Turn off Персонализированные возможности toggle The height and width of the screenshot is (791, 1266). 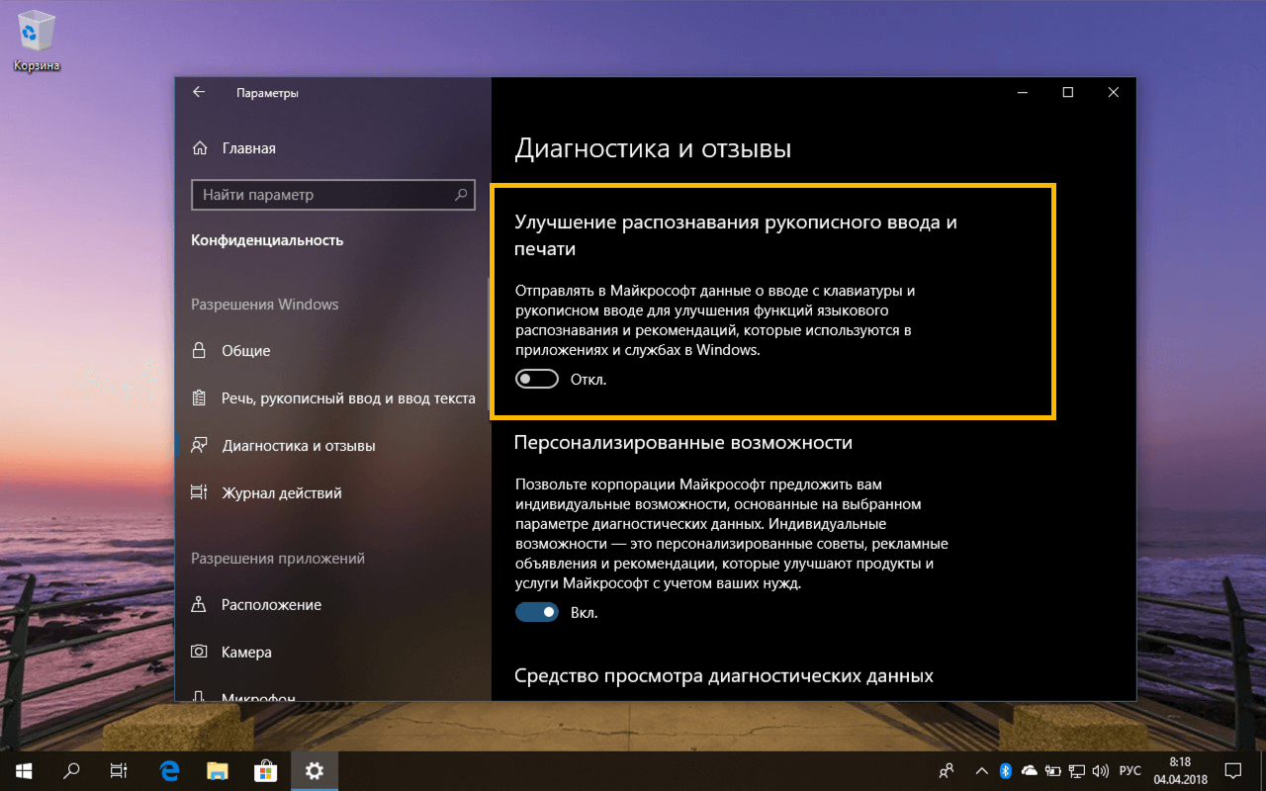pyautogui.click(x=536, y=612)
